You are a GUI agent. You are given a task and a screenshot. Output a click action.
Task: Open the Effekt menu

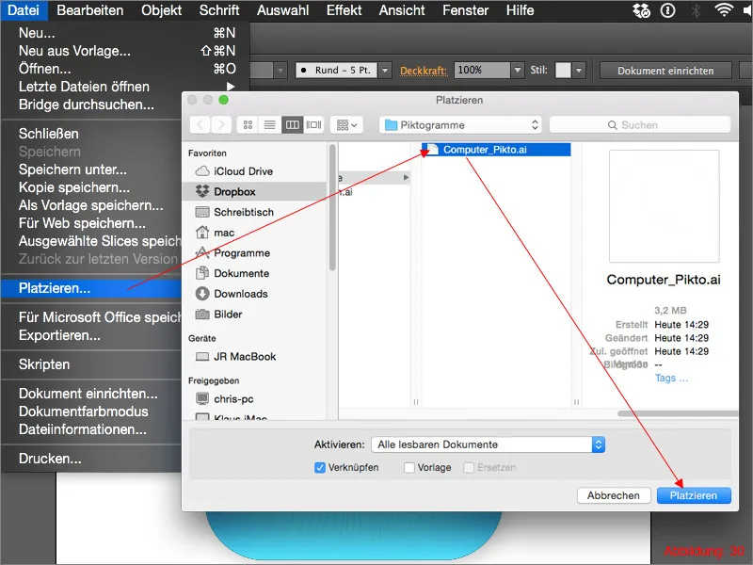point(344,10)
